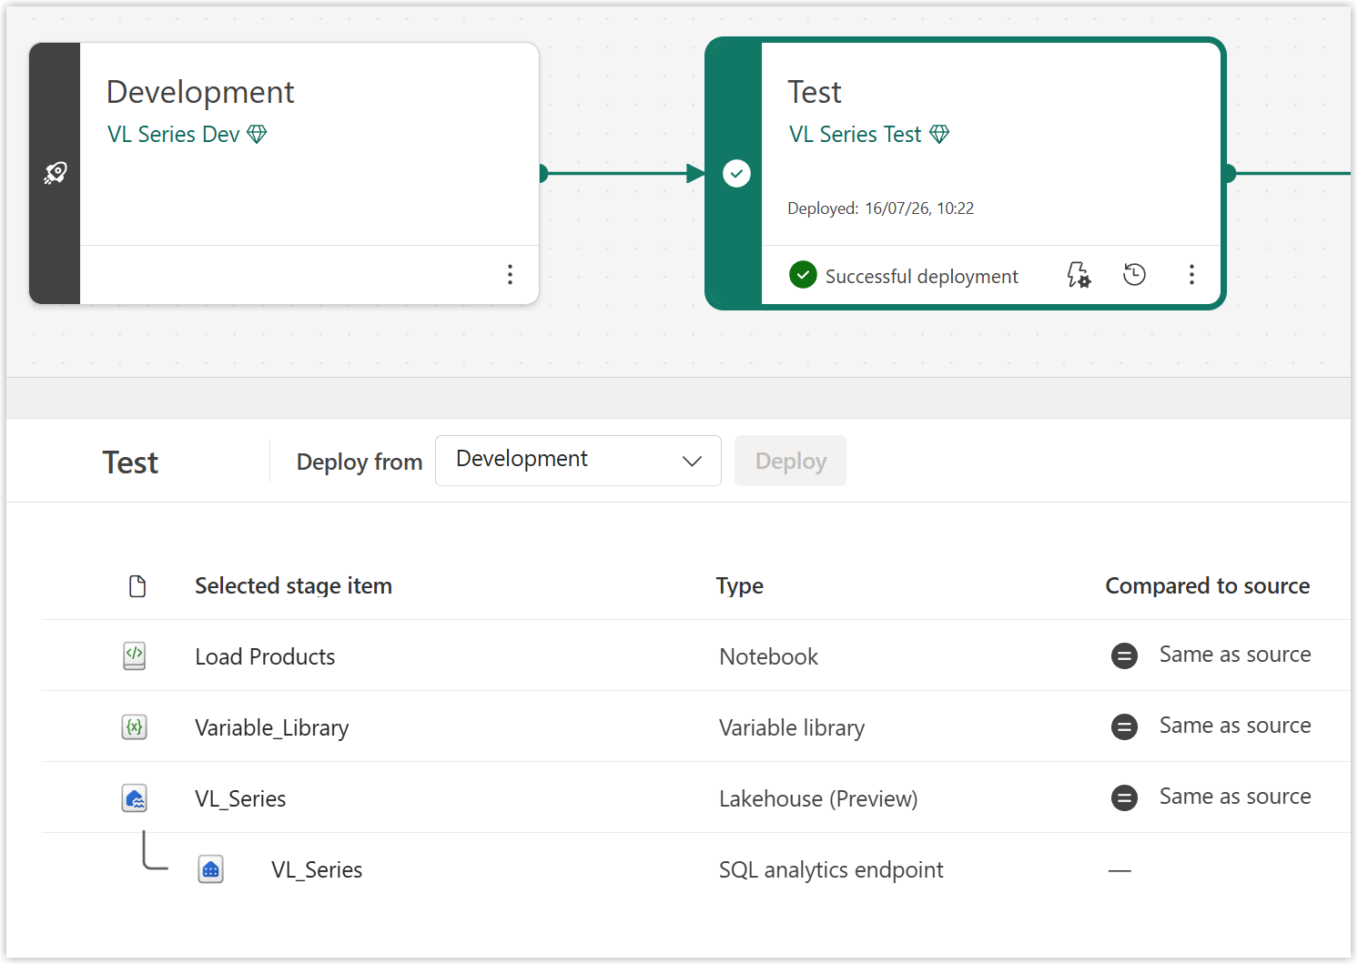
Task: Click Same as source for VL_Series
Action: click(1235, 797)
